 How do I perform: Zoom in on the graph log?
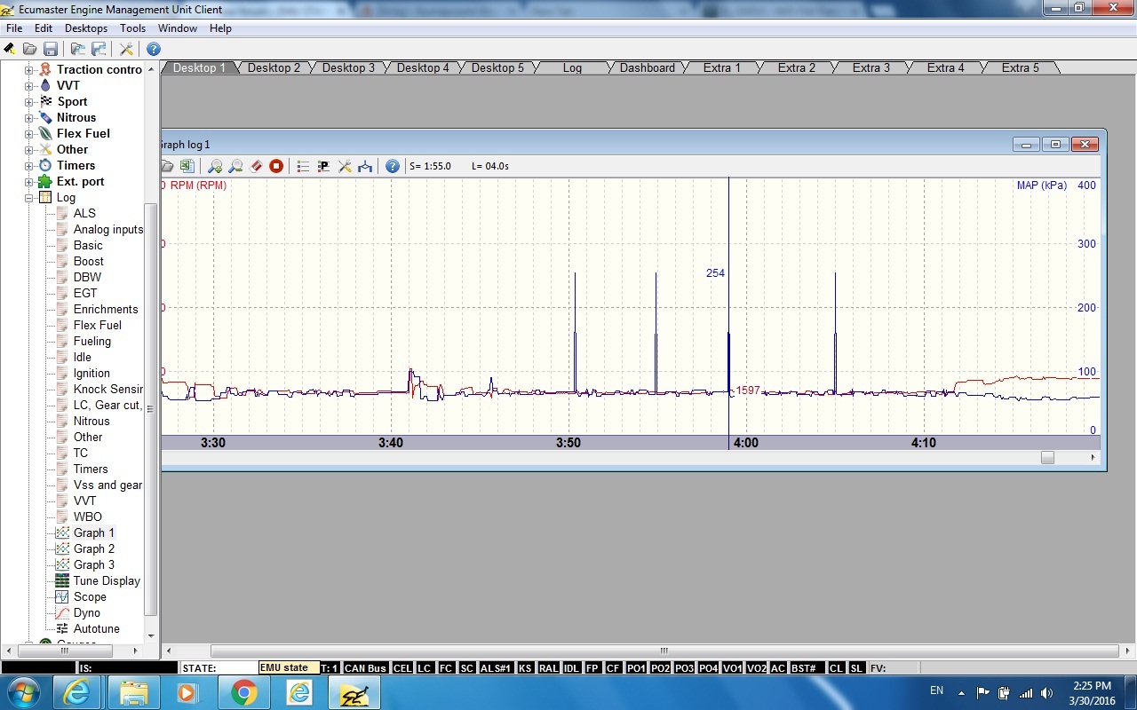(215, 166)
